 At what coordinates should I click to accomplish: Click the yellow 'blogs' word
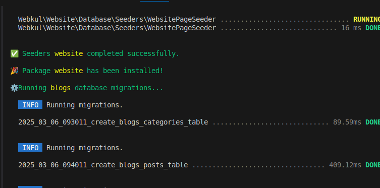(61, 88)
